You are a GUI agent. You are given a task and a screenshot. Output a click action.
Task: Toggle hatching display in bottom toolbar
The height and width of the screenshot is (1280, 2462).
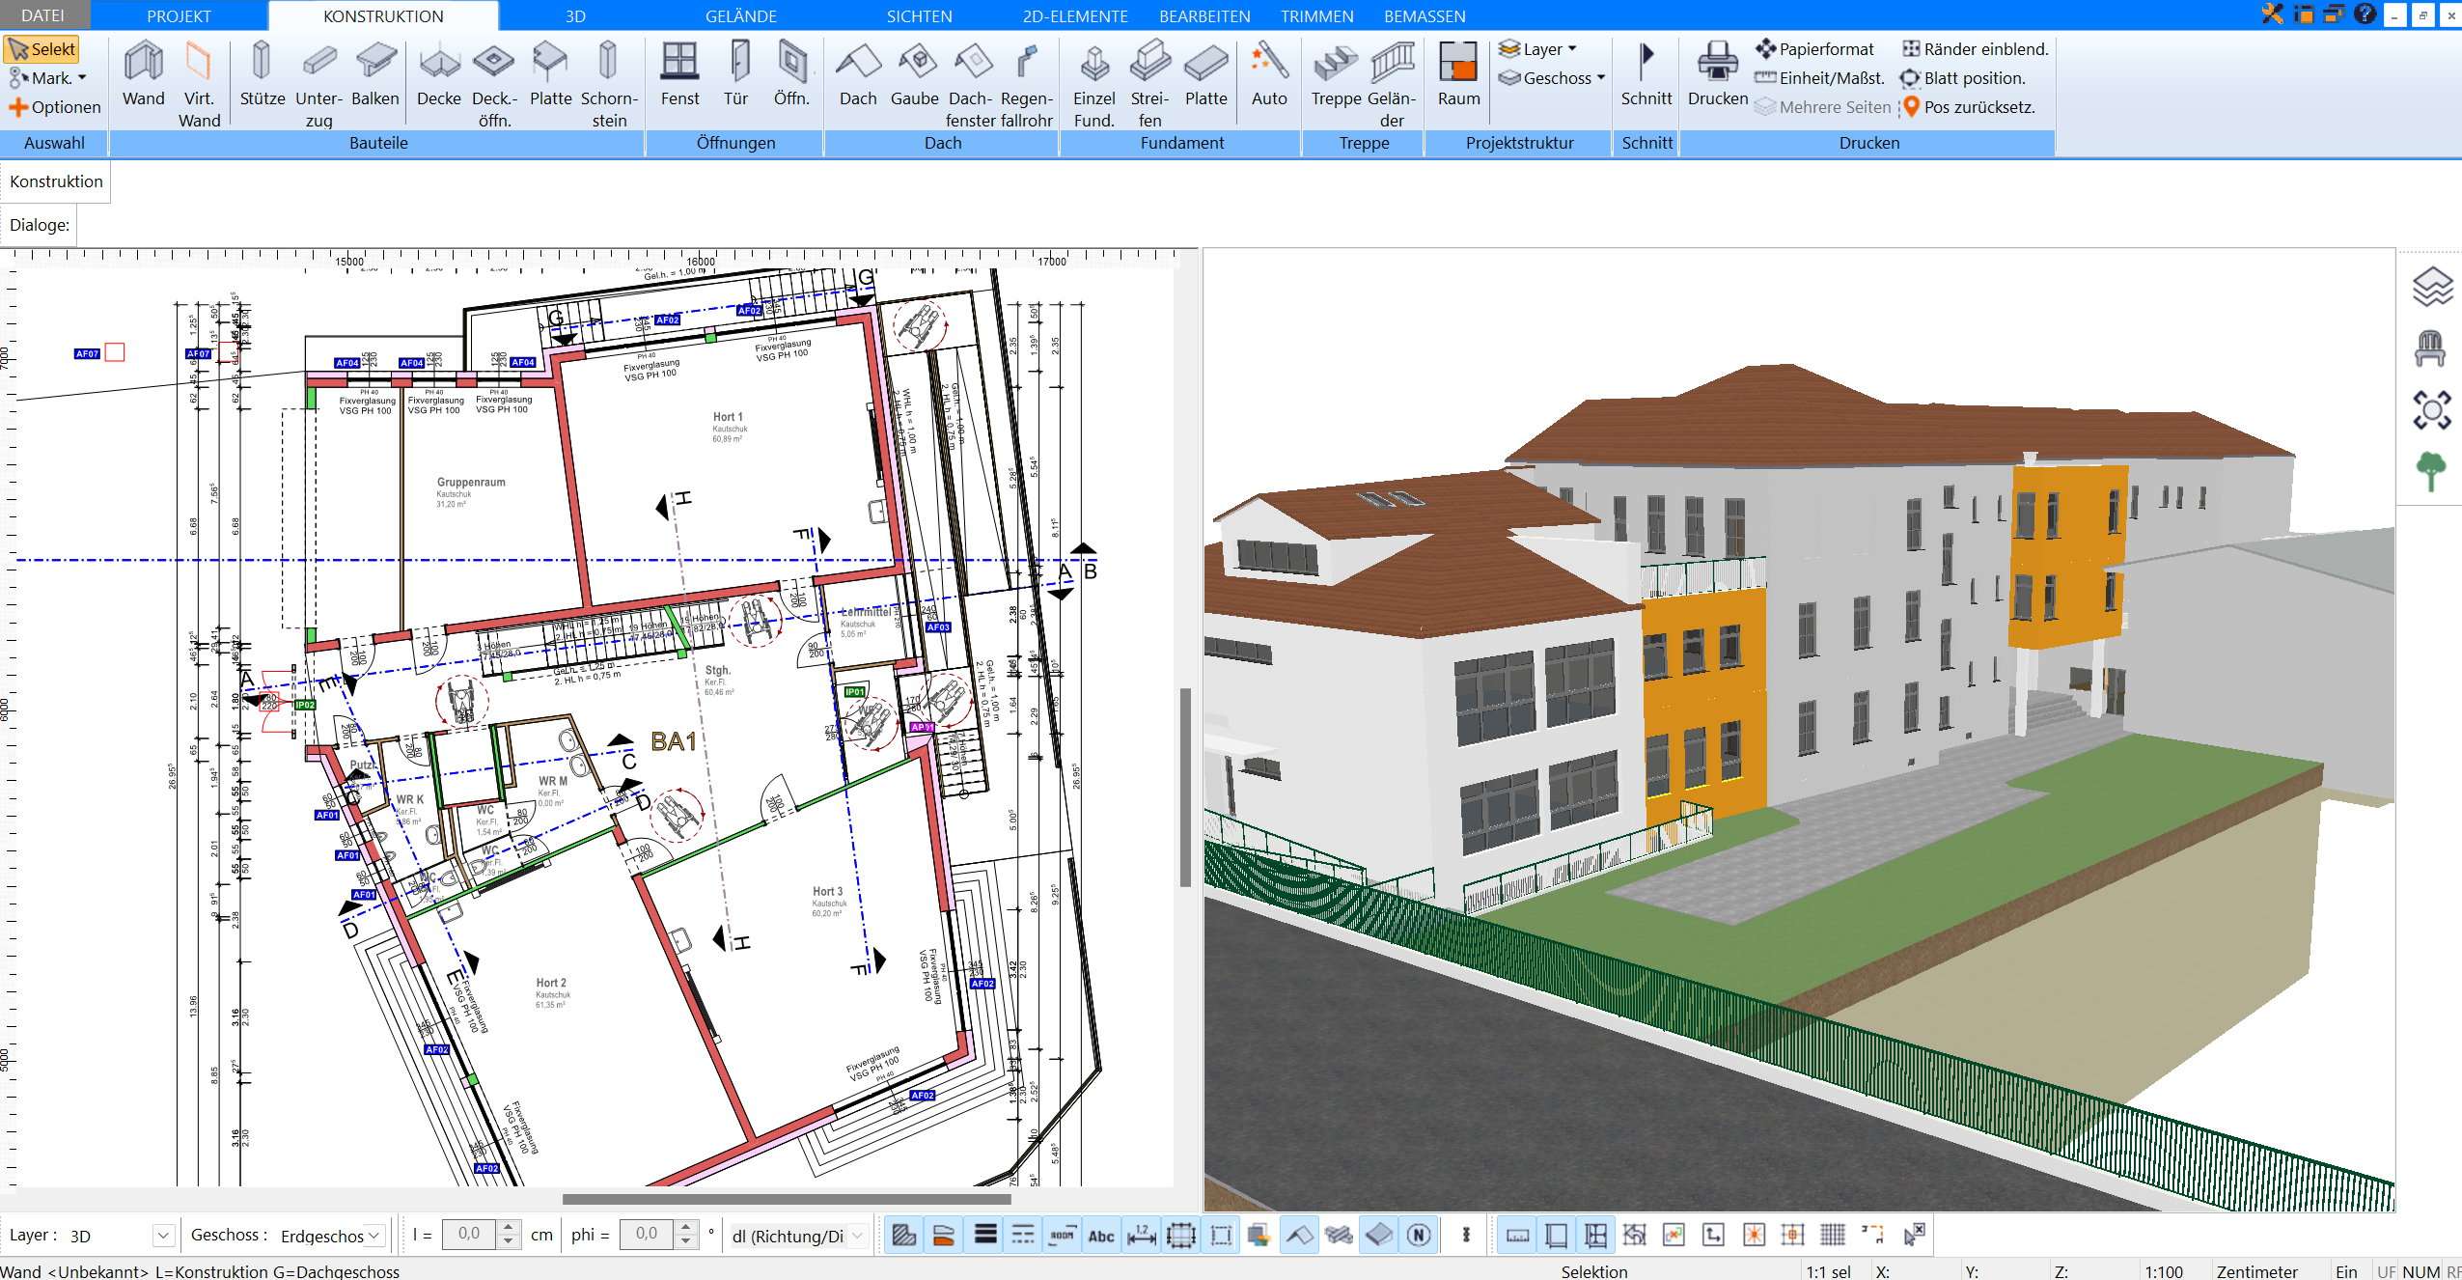(904, 1235)
